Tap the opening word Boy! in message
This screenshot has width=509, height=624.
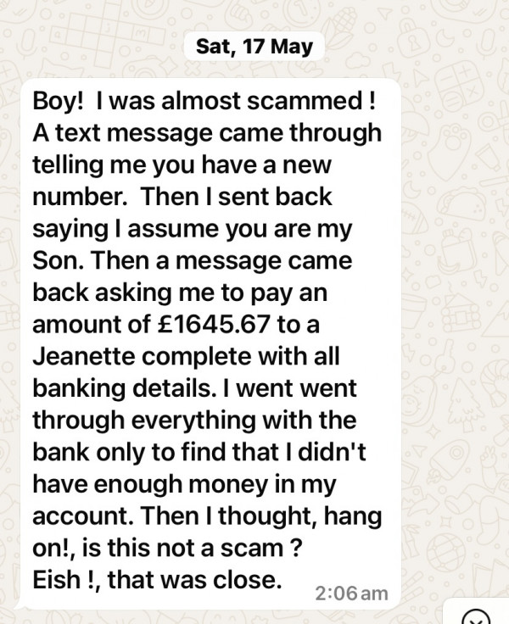click(x=59, y=102)
